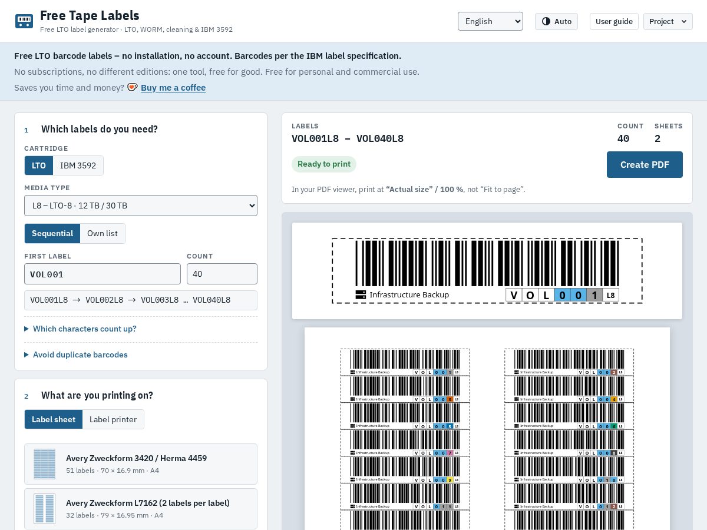Screen dimensions: 707x530
Task: Click '32 labels · 79 × 16.95 mm · A4' text
Action: tap(115, 515)
